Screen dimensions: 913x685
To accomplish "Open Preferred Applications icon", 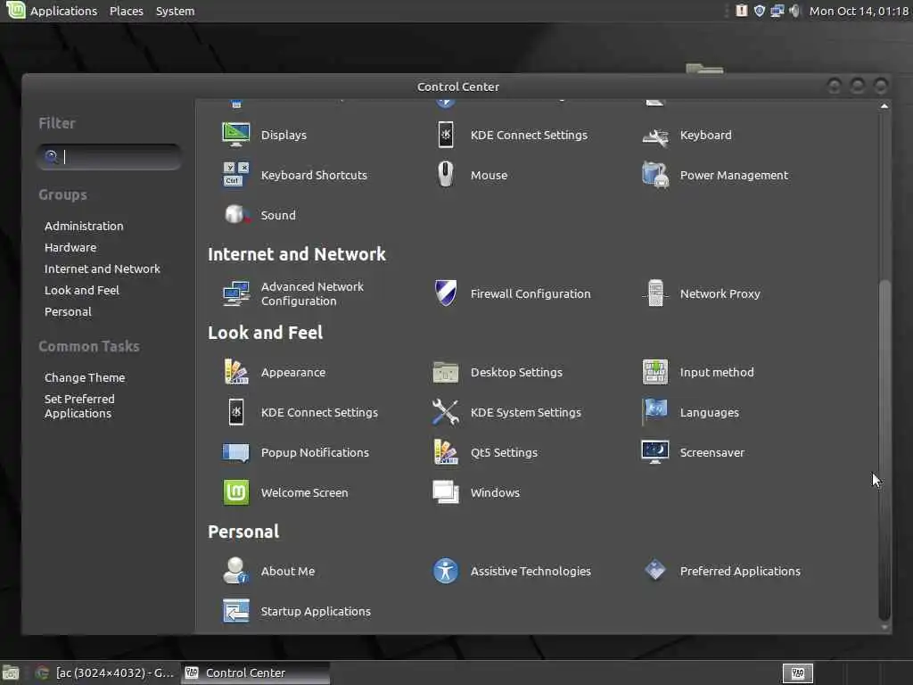I will coord(655,571).
